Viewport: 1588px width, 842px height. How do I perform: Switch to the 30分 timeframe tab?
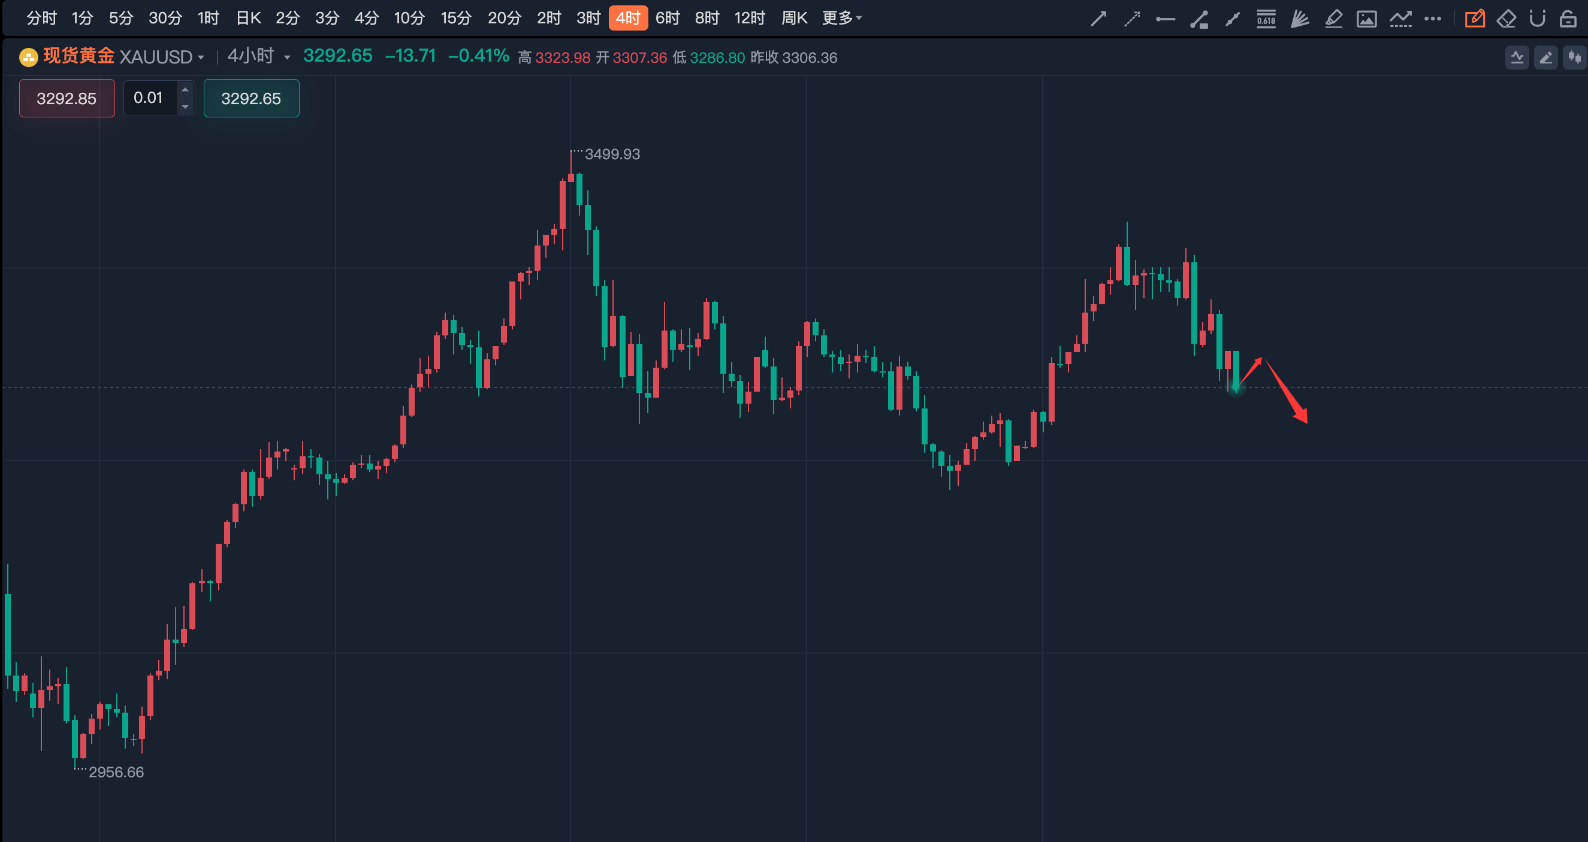pos(165,19)
